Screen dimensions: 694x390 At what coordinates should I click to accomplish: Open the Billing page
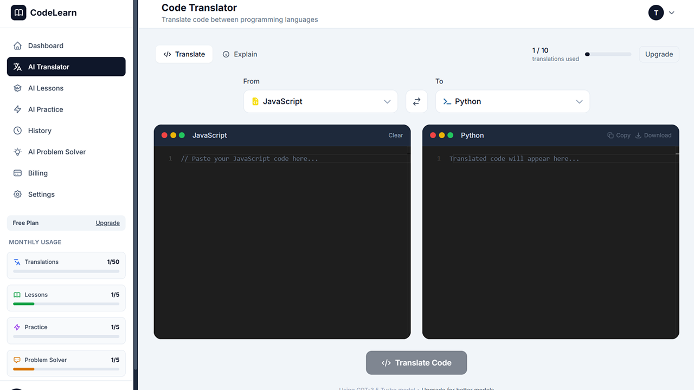(38, 173)
